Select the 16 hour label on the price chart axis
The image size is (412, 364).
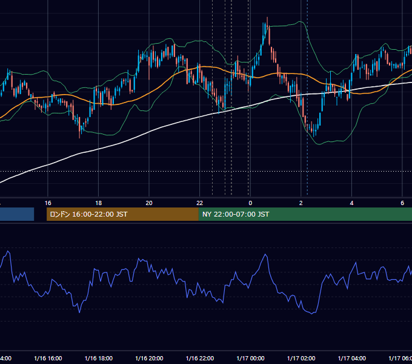[x=48, y=203]
